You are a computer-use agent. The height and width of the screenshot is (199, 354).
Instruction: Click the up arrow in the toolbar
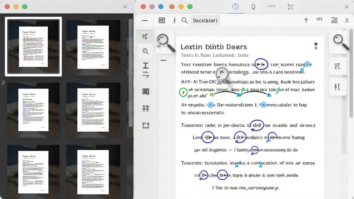coord(306,20)
